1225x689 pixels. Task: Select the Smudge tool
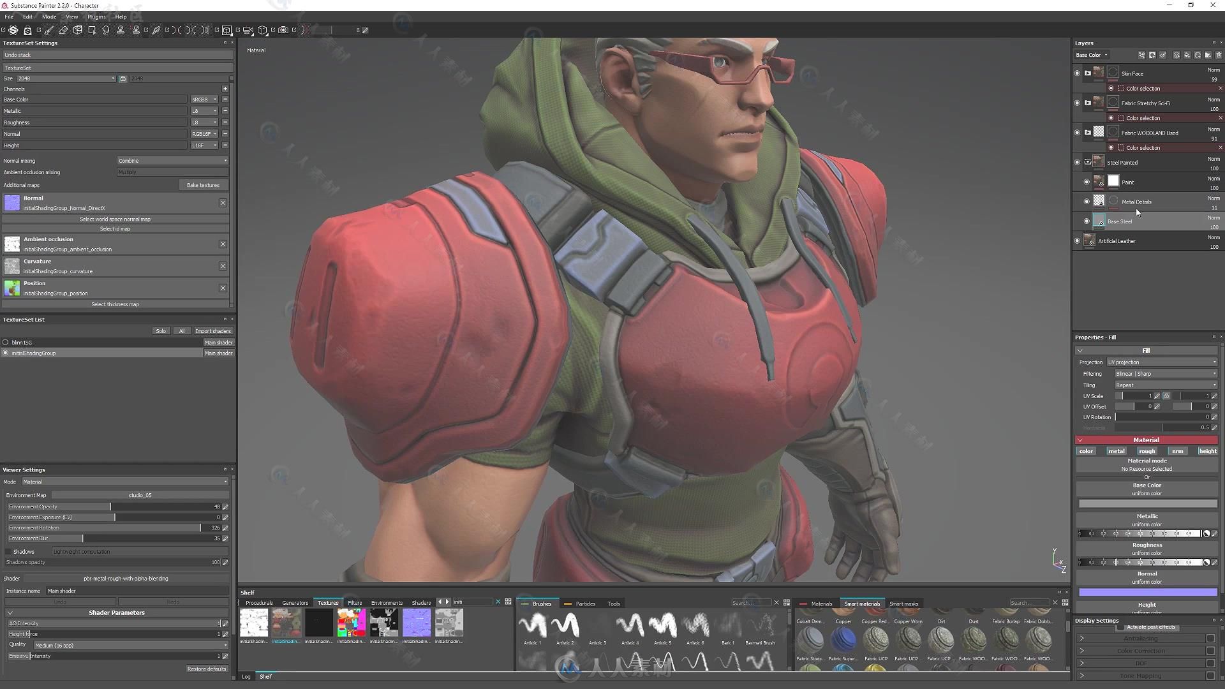tap(106, 30)
